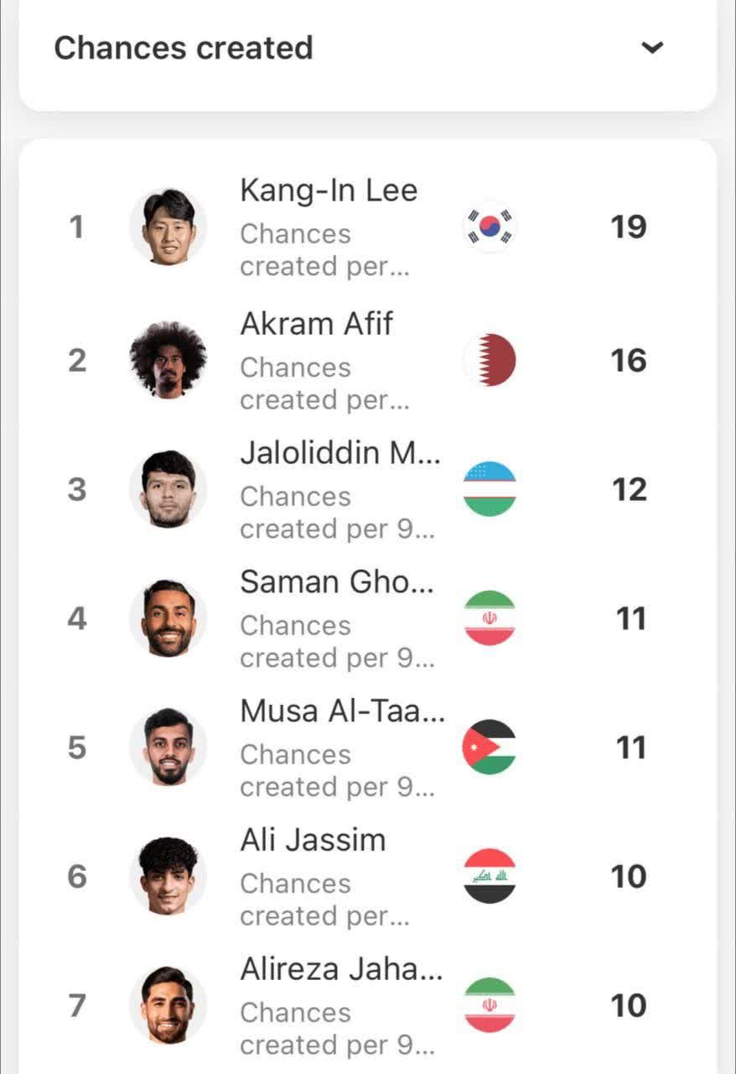Click the Iraq flag icon
The image size is (736, 1074).
coord(490,876)
